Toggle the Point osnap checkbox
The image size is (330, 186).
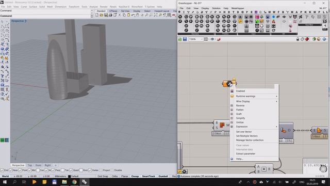click(x=20, y=171)
